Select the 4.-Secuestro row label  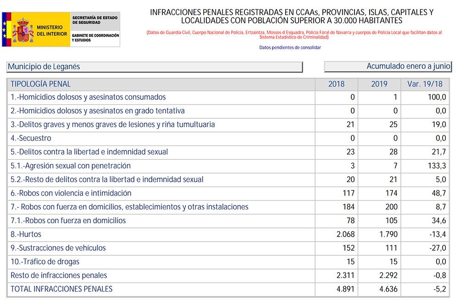coord(31,138)
